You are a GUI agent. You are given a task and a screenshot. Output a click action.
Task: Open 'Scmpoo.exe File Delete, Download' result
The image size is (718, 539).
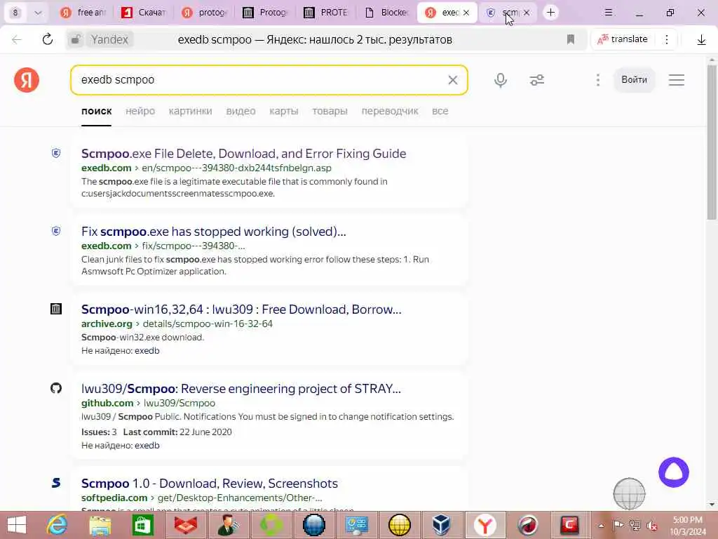coord(243,154)
